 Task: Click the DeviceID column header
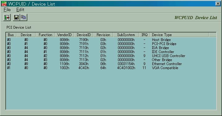(84, 35)
